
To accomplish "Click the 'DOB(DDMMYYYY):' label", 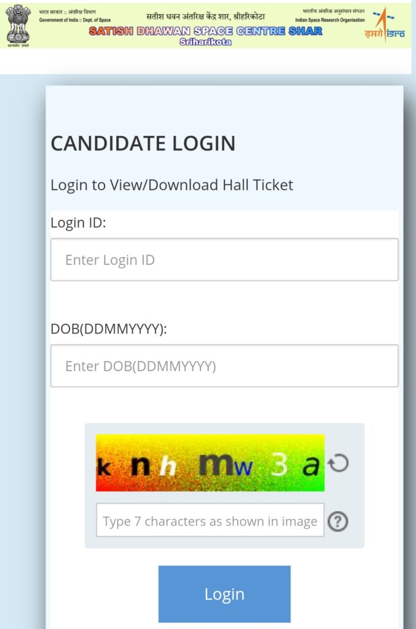I will coord(109,329).
